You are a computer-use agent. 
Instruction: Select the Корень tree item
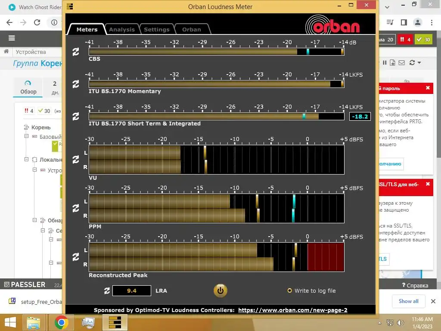click(41, 128)
